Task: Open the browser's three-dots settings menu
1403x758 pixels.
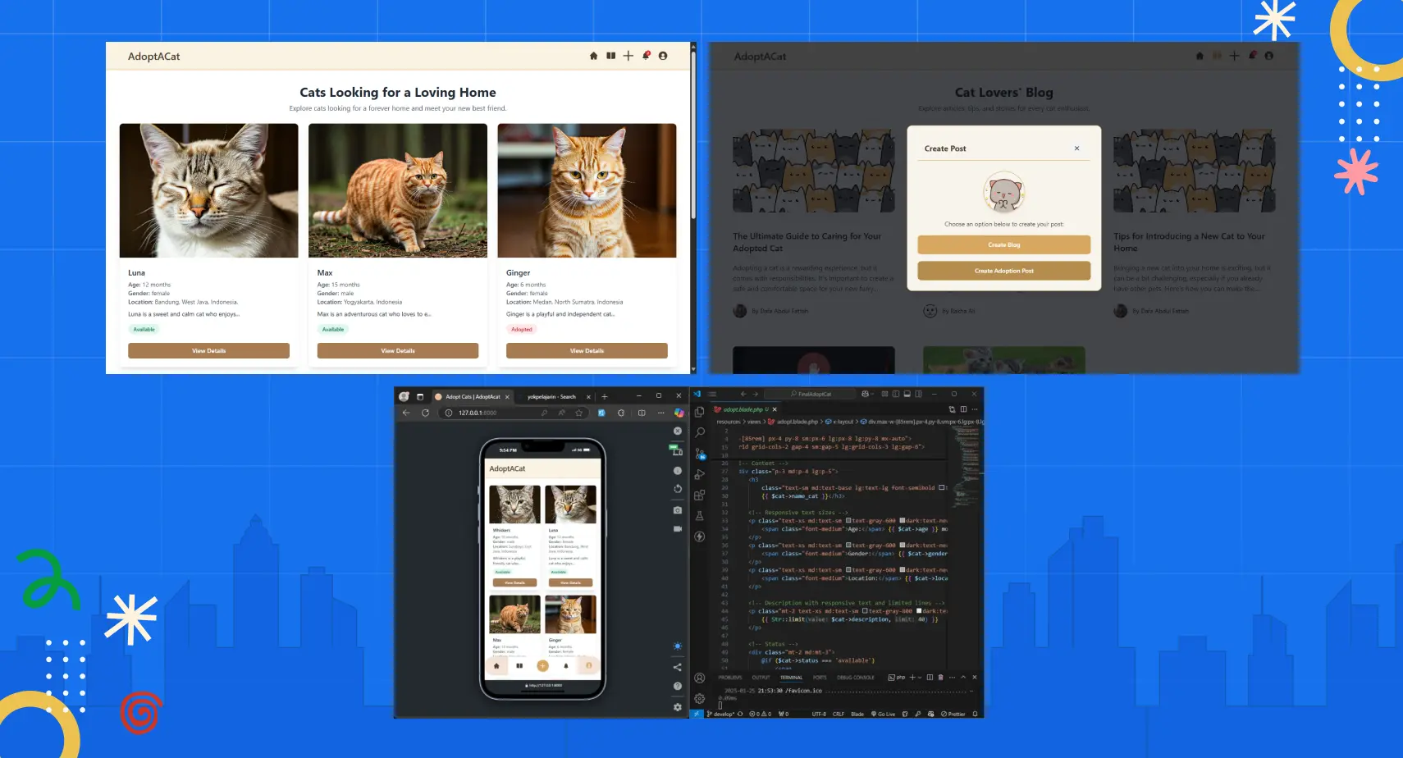Action: pos(661,413)
